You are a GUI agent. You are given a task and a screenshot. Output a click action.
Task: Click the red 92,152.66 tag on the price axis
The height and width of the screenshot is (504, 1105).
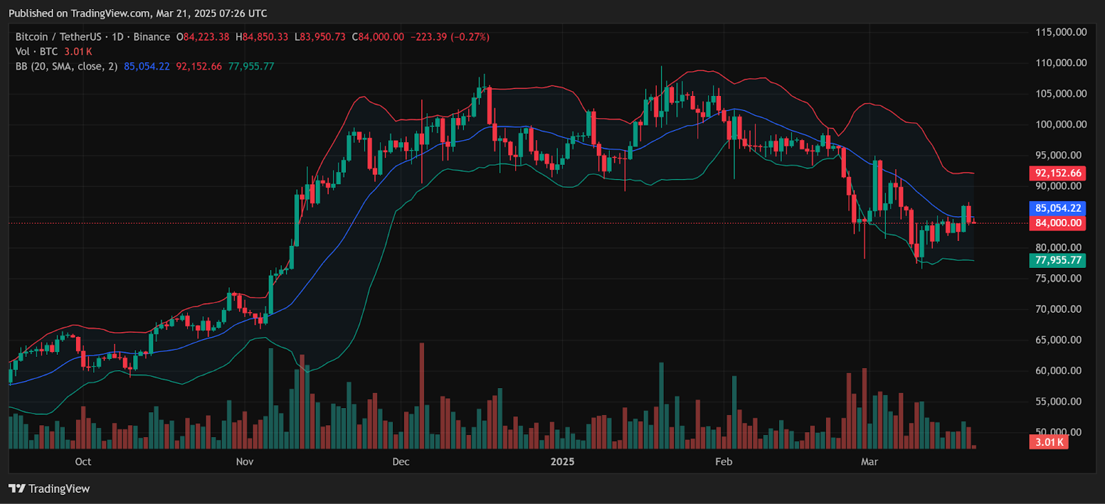point(1057,173)
